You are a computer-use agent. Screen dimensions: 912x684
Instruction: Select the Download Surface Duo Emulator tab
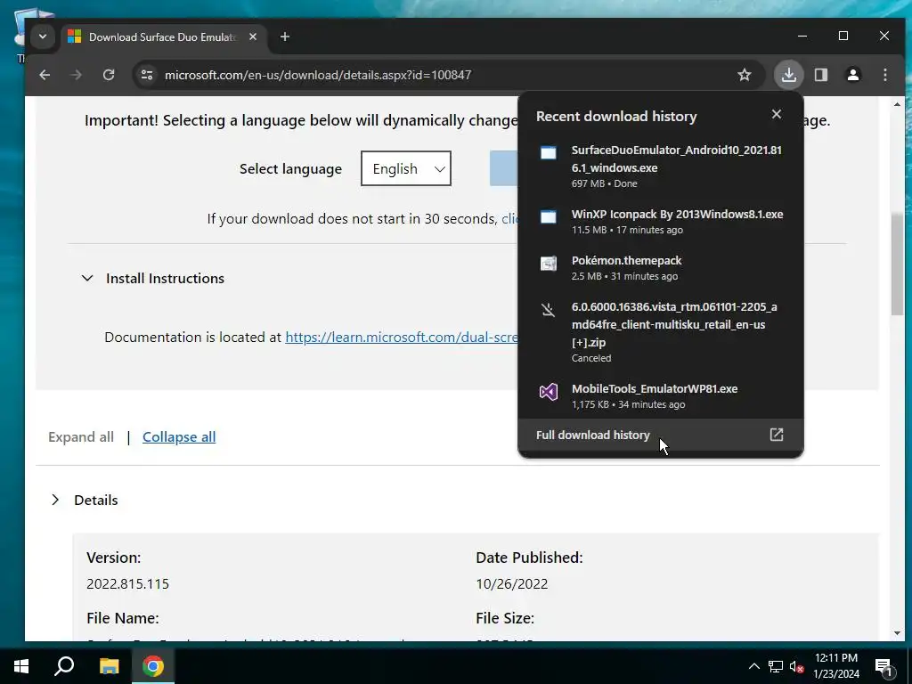[x=164, y=37]
